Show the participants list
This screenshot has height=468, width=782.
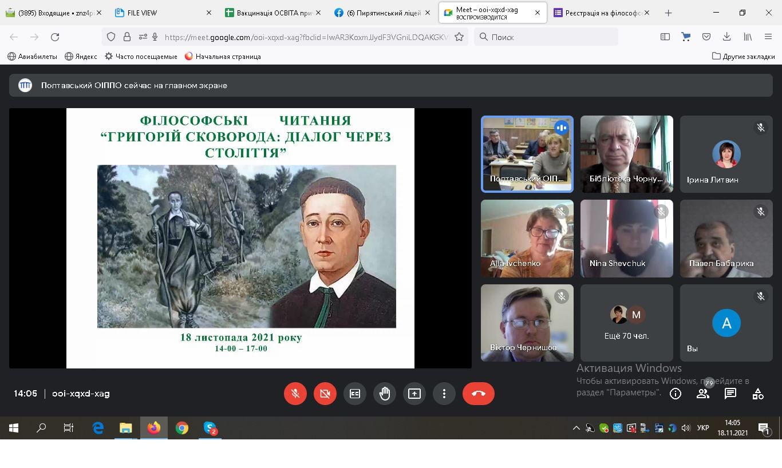coord(703,394)
